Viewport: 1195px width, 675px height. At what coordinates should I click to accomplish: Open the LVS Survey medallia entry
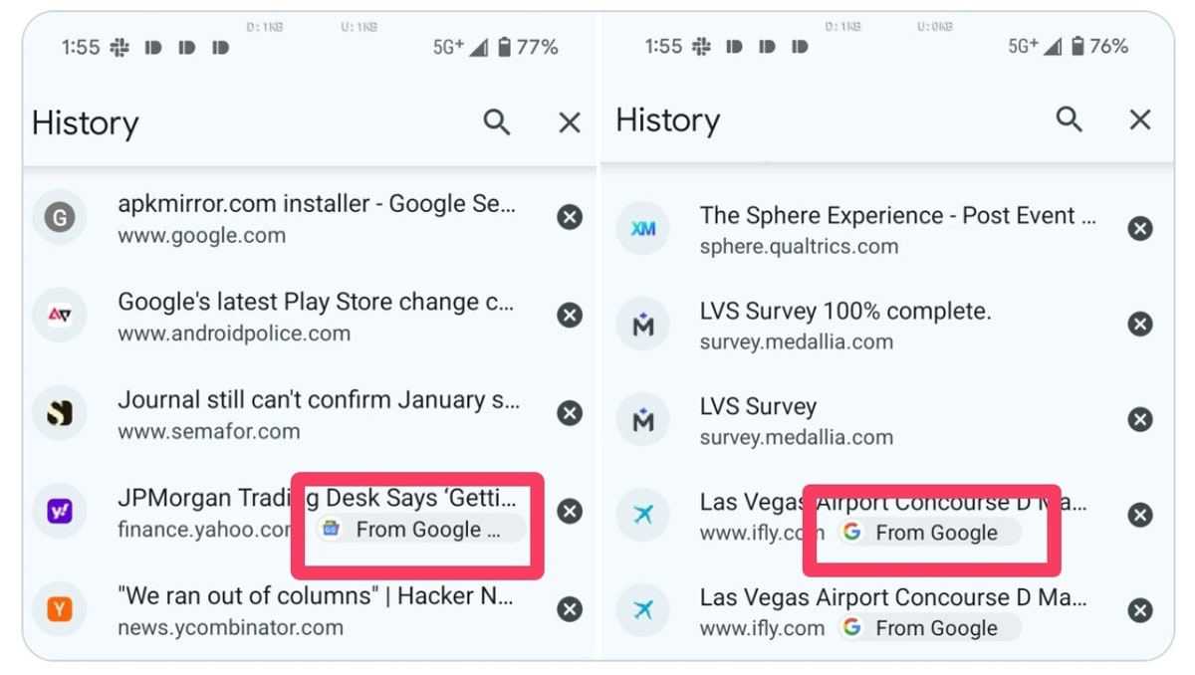797,420
